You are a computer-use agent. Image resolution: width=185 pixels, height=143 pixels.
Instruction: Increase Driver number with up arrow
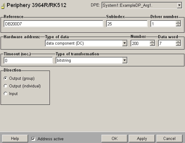(x=178, y=22)
